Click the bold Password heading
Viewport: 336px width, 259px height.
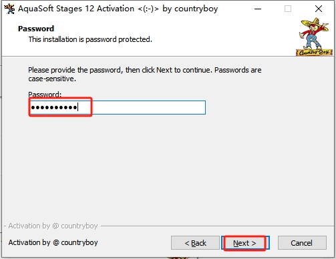(36, 29)
